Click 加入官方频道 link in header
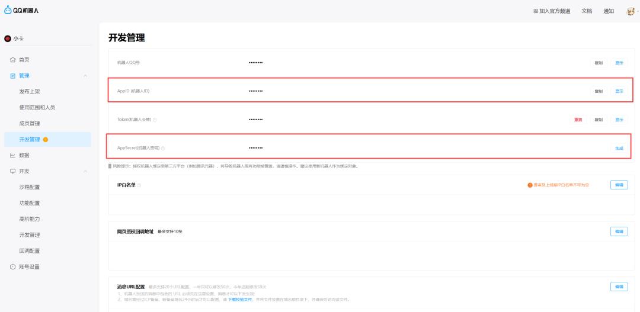The image size is (640, 312). 551,11
